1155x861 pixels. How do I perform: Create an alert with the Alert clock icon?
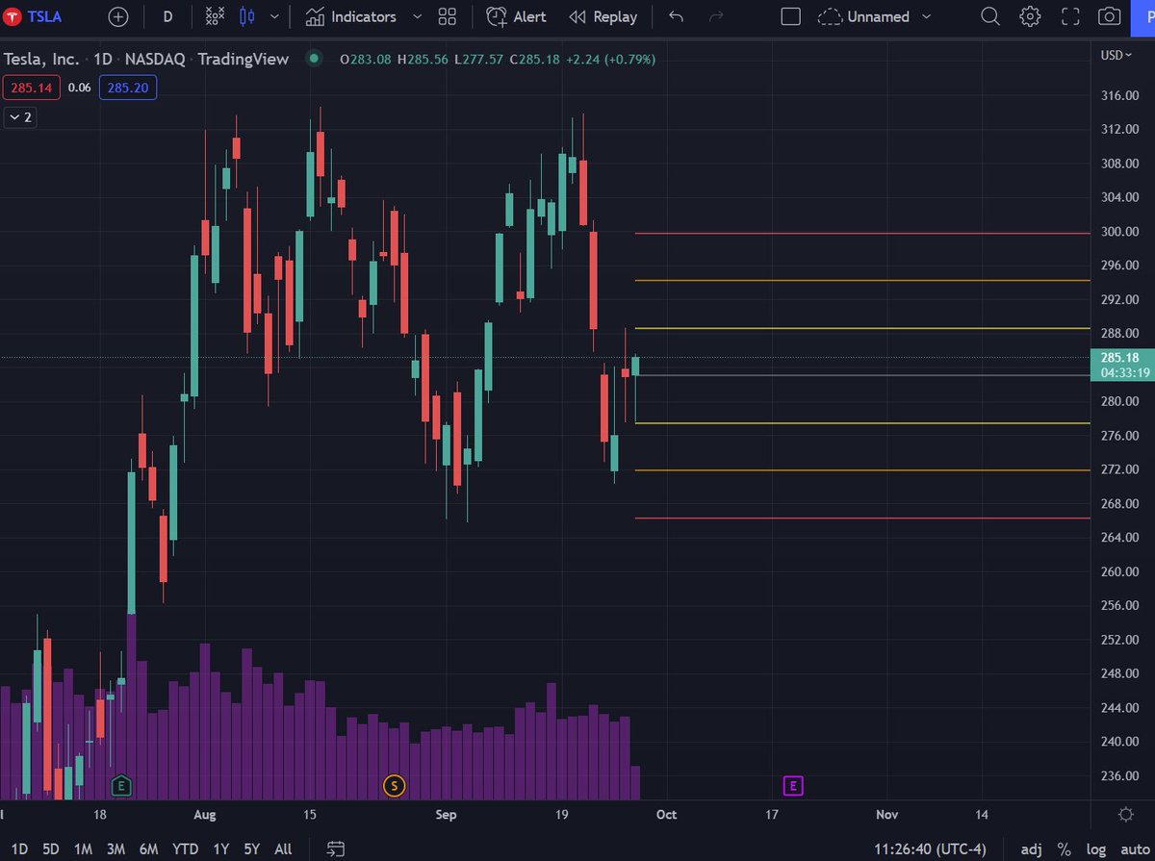(516, 16)
